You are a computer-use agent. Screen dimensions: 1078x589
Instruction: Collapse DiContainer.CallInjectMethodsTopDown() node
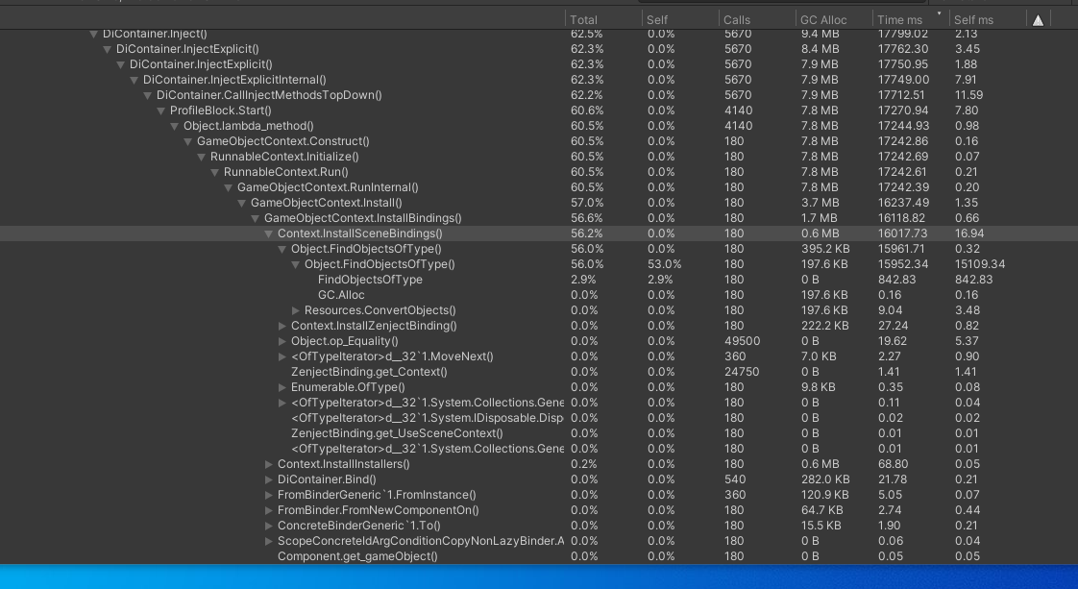pos(148,95)
